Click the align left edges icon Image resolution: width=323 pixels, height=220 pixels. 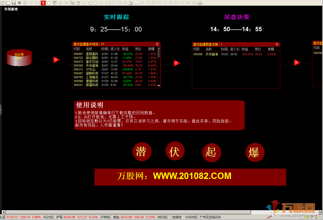142,3
